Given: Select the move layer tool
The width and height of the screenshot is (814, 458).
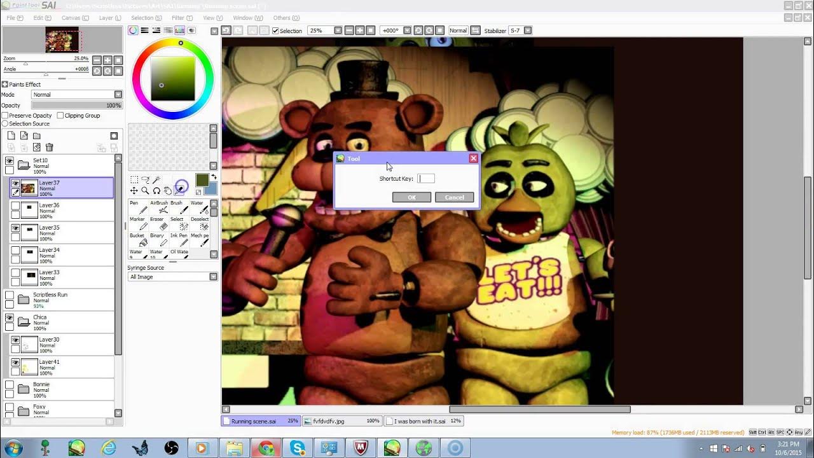Looking at the screenshot, I should 134,191.
